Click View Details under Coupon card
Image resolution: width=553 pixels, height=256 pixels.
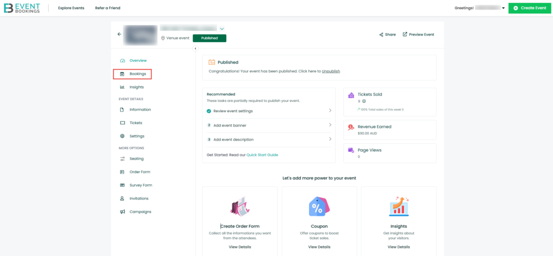(x=319, y=247)
